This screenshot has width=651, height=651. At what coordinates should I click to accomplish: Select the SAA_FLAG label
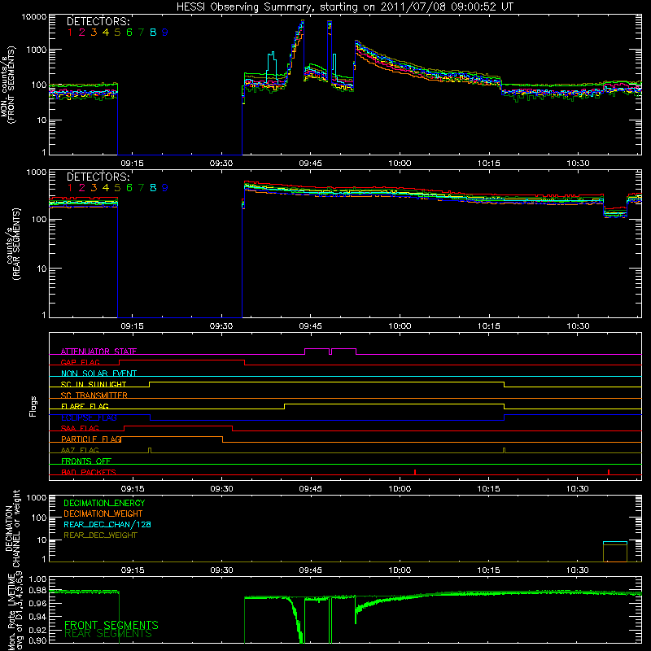[80, 428]
